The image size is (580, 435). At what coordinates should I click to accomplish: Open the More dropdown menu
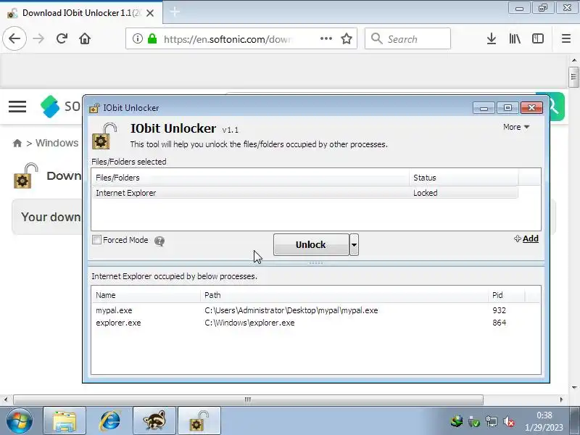tap(516, 127)
